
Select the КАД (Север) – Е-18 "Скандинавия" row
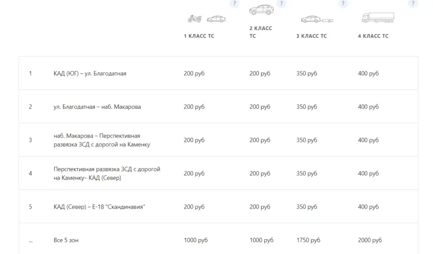tap(219, 207)
